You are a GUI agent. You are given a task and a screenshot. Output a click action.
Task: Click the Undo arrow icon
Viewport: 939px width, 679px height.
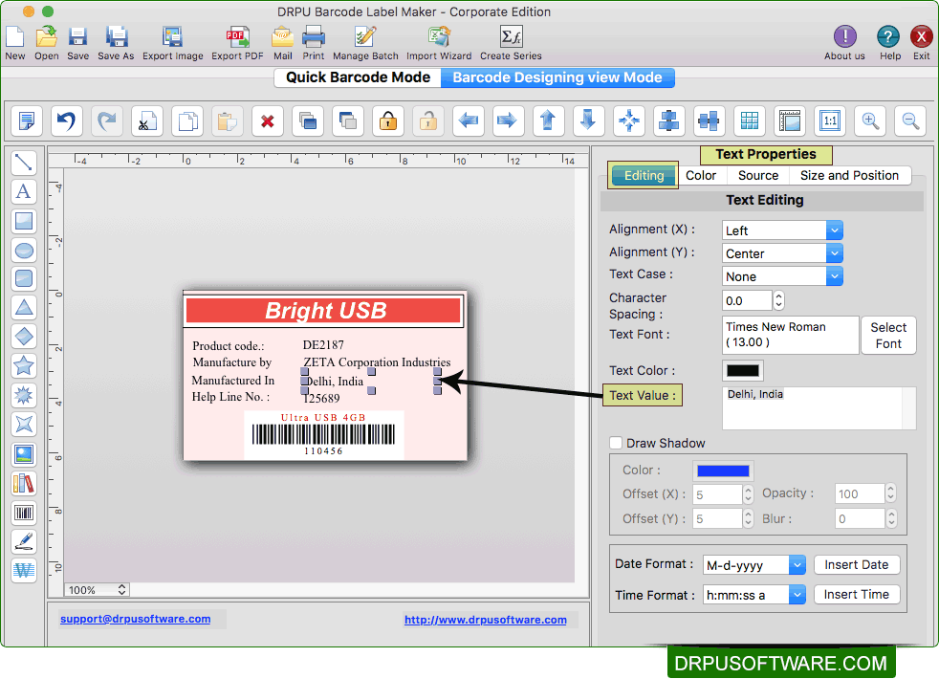[67, 120]
